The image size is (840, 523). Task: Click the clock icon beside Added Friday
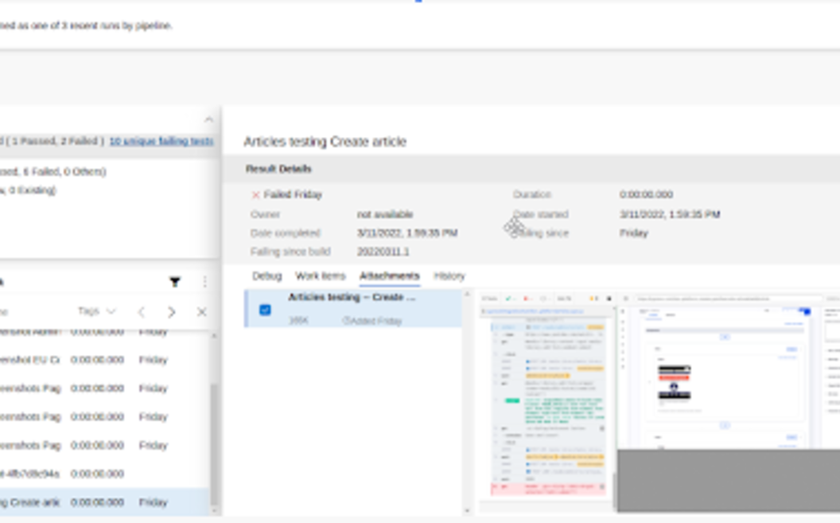coord(346,321)
